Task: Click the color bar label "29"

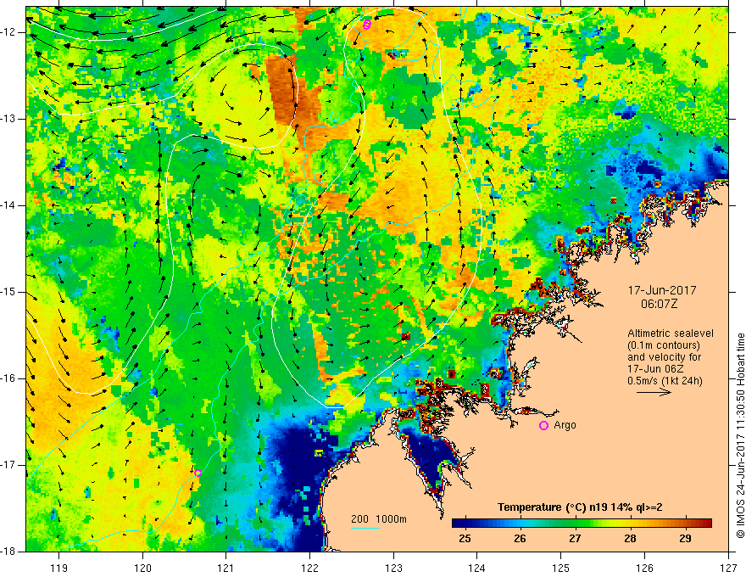Action: [x=685, y=539]
